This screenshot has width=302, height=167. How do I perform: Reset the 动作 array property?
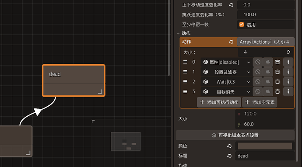click(231, 42)
